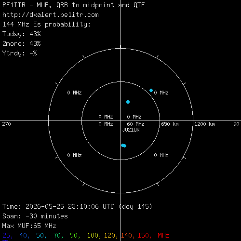The height and width of the screenshot is (241, 241).
Task: Click the 'Max MUF:65 MHz' readout
Action: tap(29, 226)
